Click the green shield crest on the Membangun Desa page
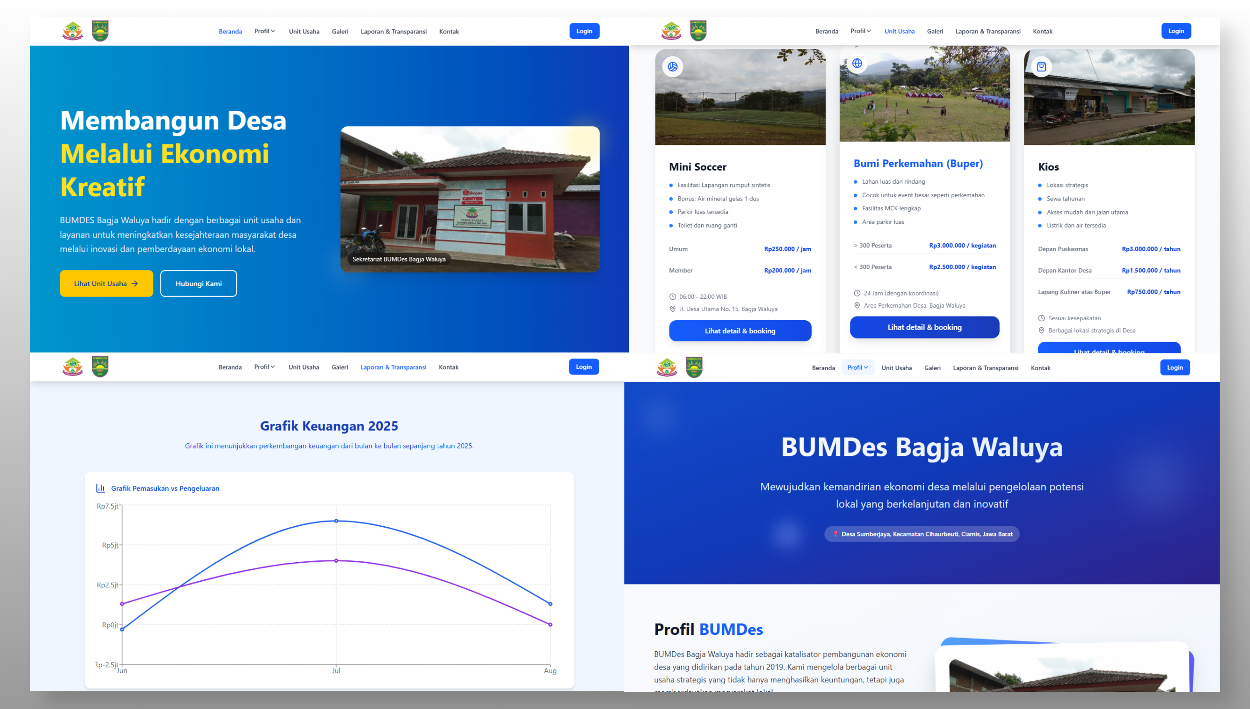This screenshot has height=709, width=1250. click(x=100, y=31)
